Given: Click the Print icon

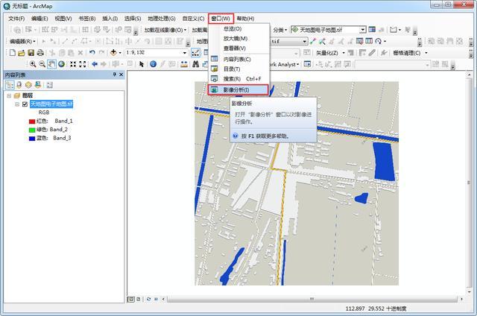Looking at the screenshot, I should point(40,53).
